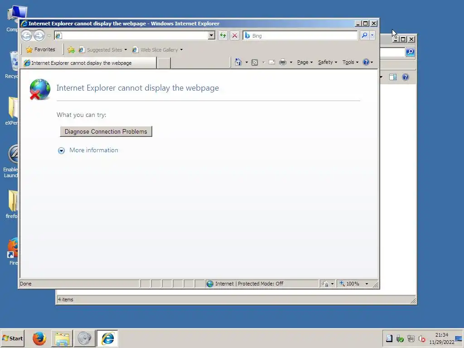Click '4 items' status text in background window

click(65, 300)
